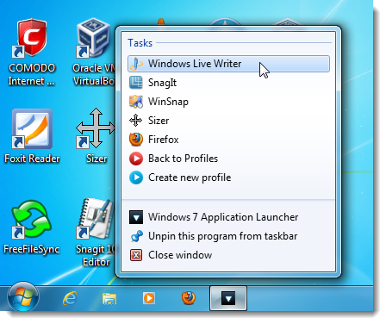
Task: Choose Back to Profiles
Action: click(228, 159)
